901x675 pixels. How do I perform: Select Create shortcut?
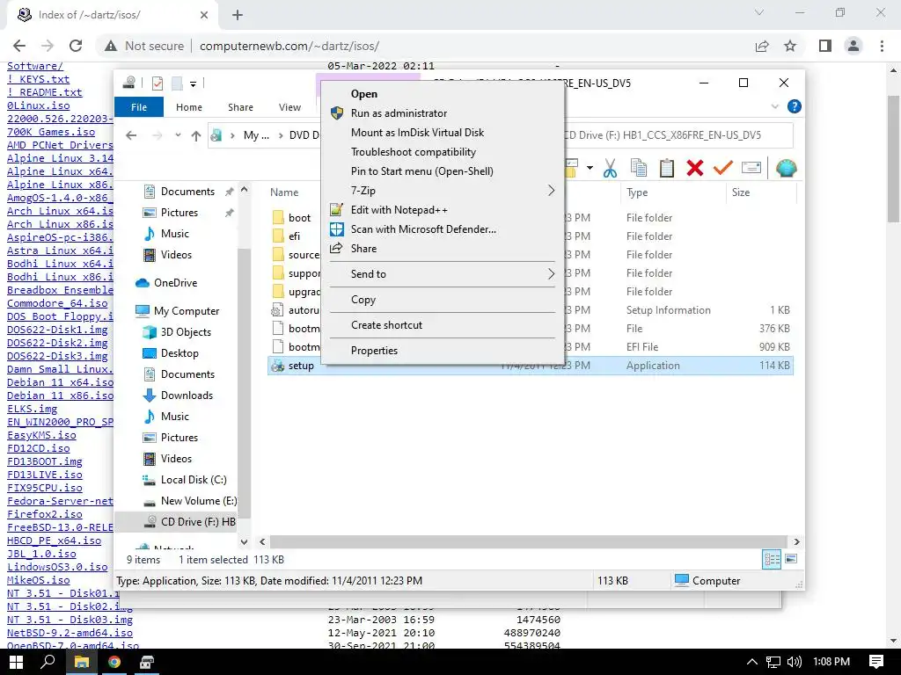443,325
